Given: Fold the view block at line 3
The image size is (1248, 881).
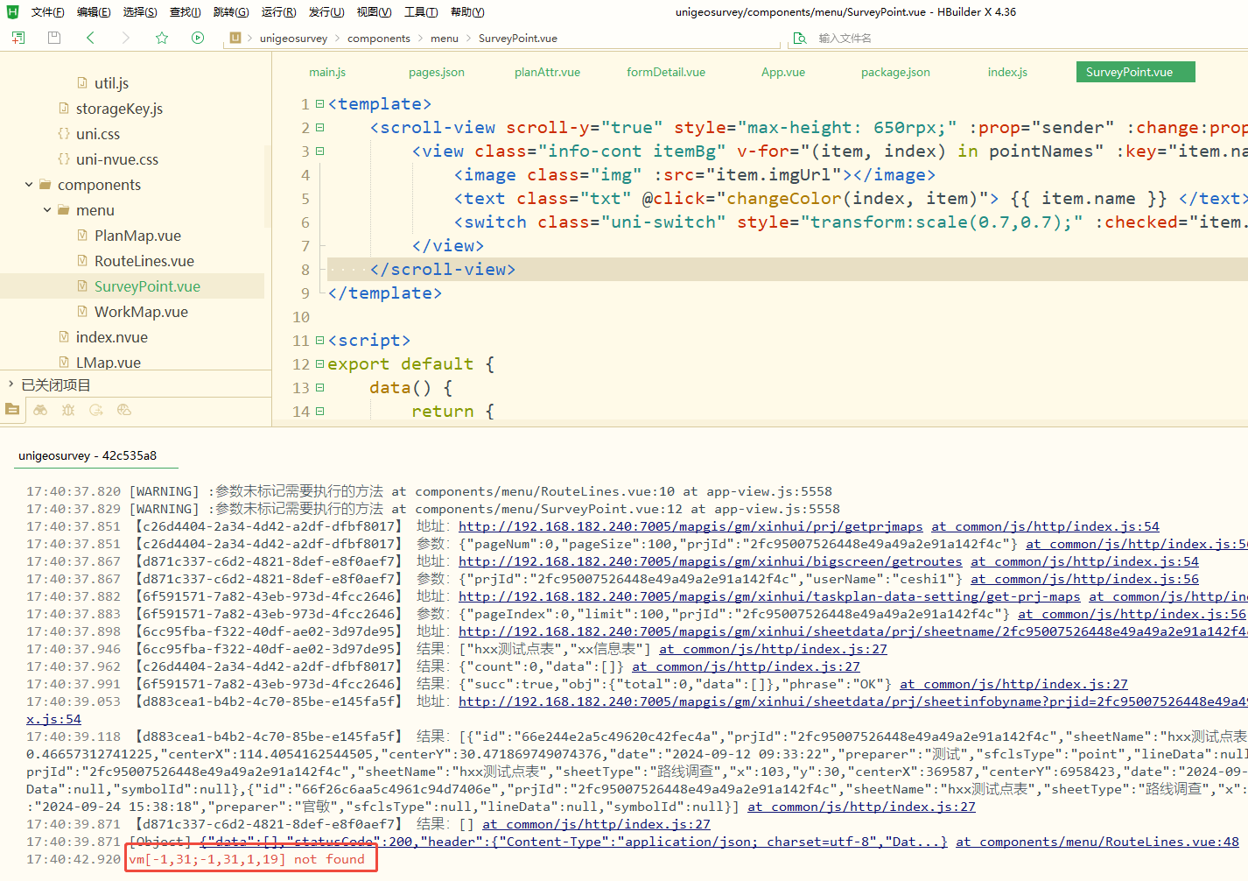Looking at the screenshot, I should point(319,151).
